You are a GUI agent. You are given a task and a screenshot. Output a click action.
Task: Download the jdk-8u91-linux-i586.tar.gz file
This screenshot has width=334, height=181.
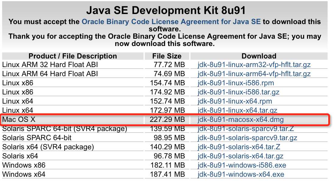(239, 92)
